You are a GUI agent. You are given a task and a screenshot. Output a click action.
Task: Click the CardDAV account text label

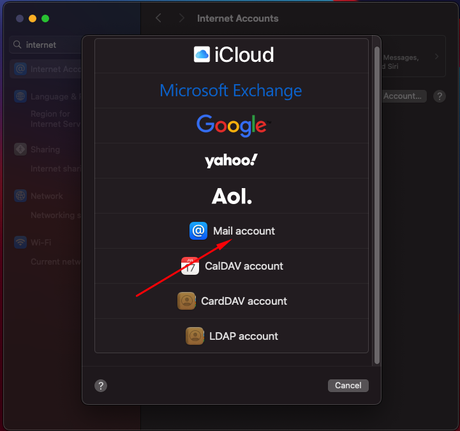click(244, 301)
